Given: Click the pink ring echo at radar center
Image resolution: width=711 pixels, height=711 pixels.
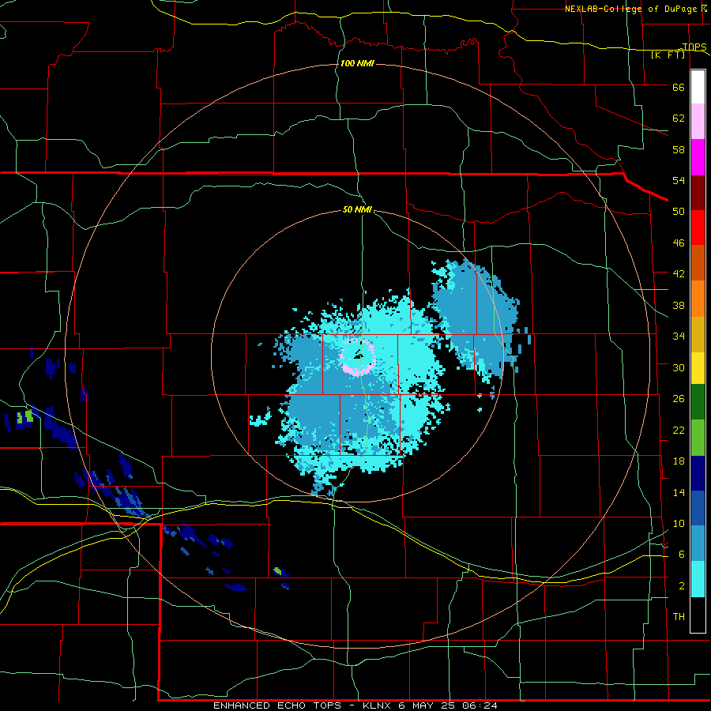Looking at the screenshot, I should 358,357.
